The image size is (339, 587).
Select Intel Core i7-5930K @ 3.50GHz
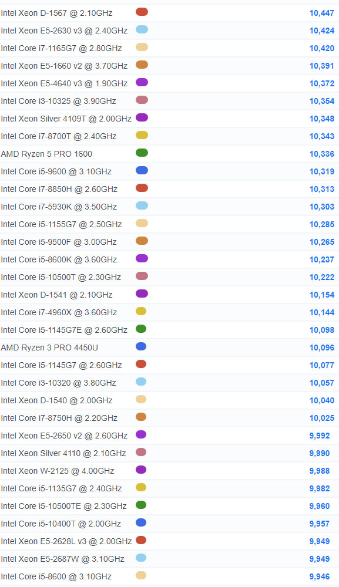point(59,207)
